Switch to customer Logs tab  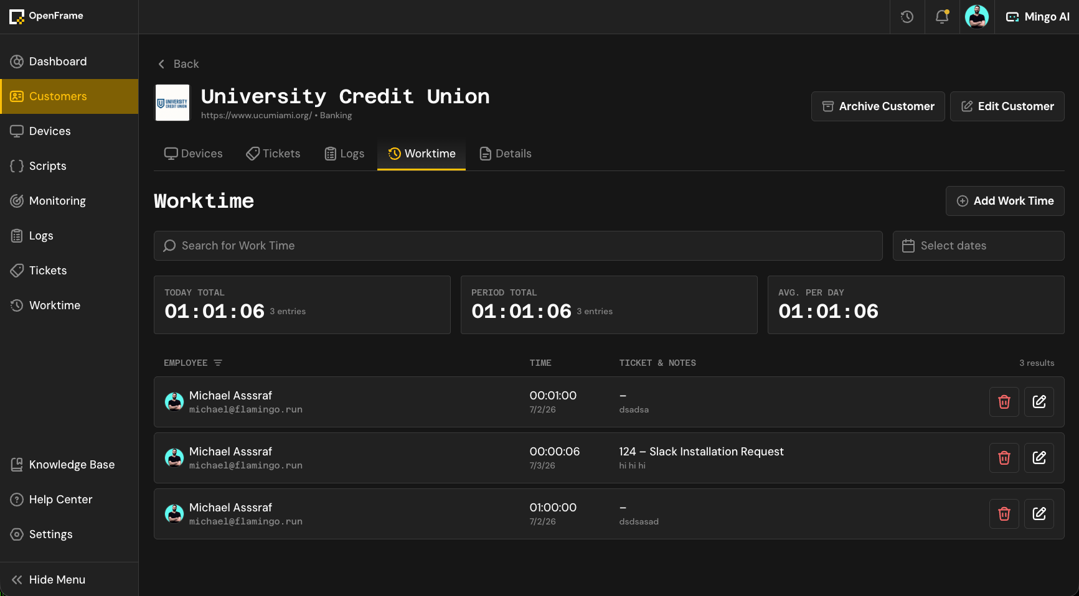[x=344, y=154]
